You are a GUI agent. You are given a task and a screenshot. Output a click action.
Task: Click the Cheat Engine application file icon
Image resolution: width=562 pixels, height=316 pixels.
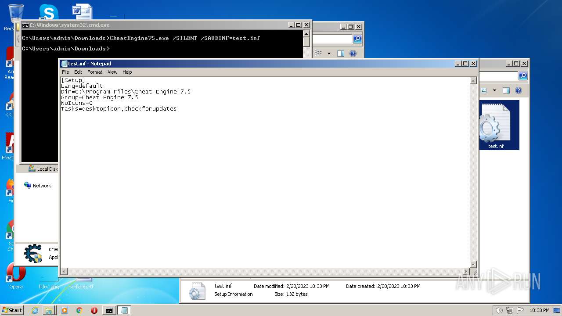click(33, 254)
